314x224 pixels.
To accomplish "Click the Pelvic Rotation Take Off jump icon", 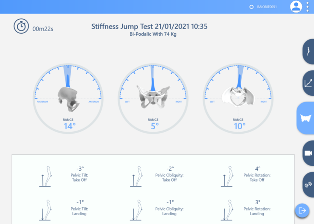I will pyautogui.click(x=227, y=176).
